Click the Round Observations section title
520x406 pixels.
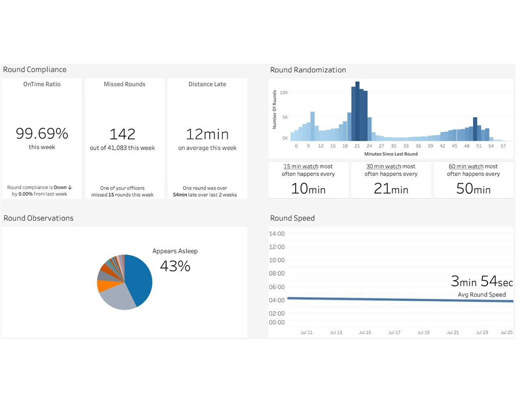[x=39, y=218]
